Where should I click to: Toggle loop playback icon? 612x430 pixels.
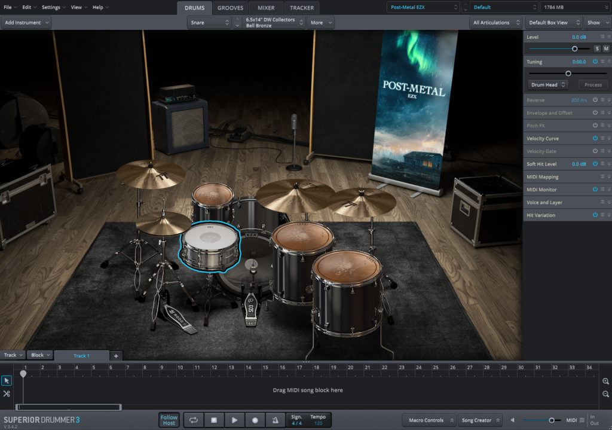194,420
